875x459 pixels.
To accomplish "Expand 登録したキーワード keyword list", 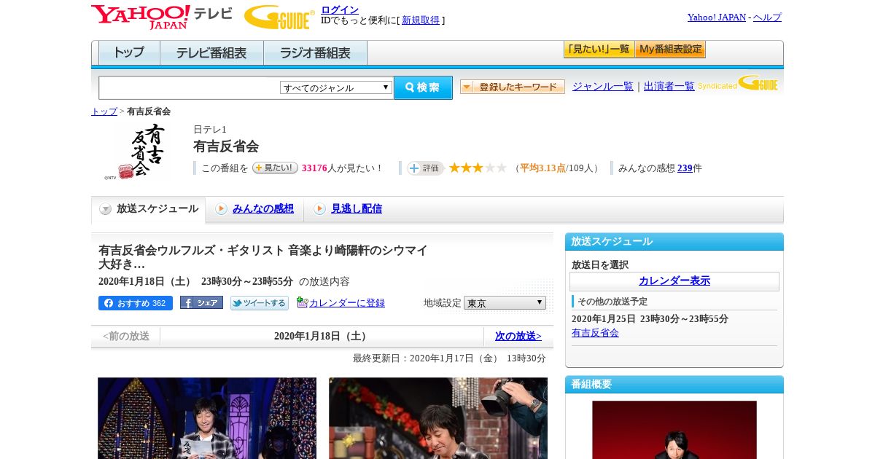I will [x=513, y=87].
